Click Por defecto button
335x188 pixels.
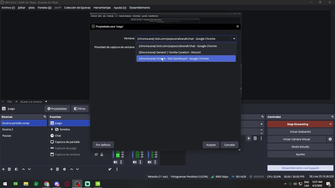[103, 145]
